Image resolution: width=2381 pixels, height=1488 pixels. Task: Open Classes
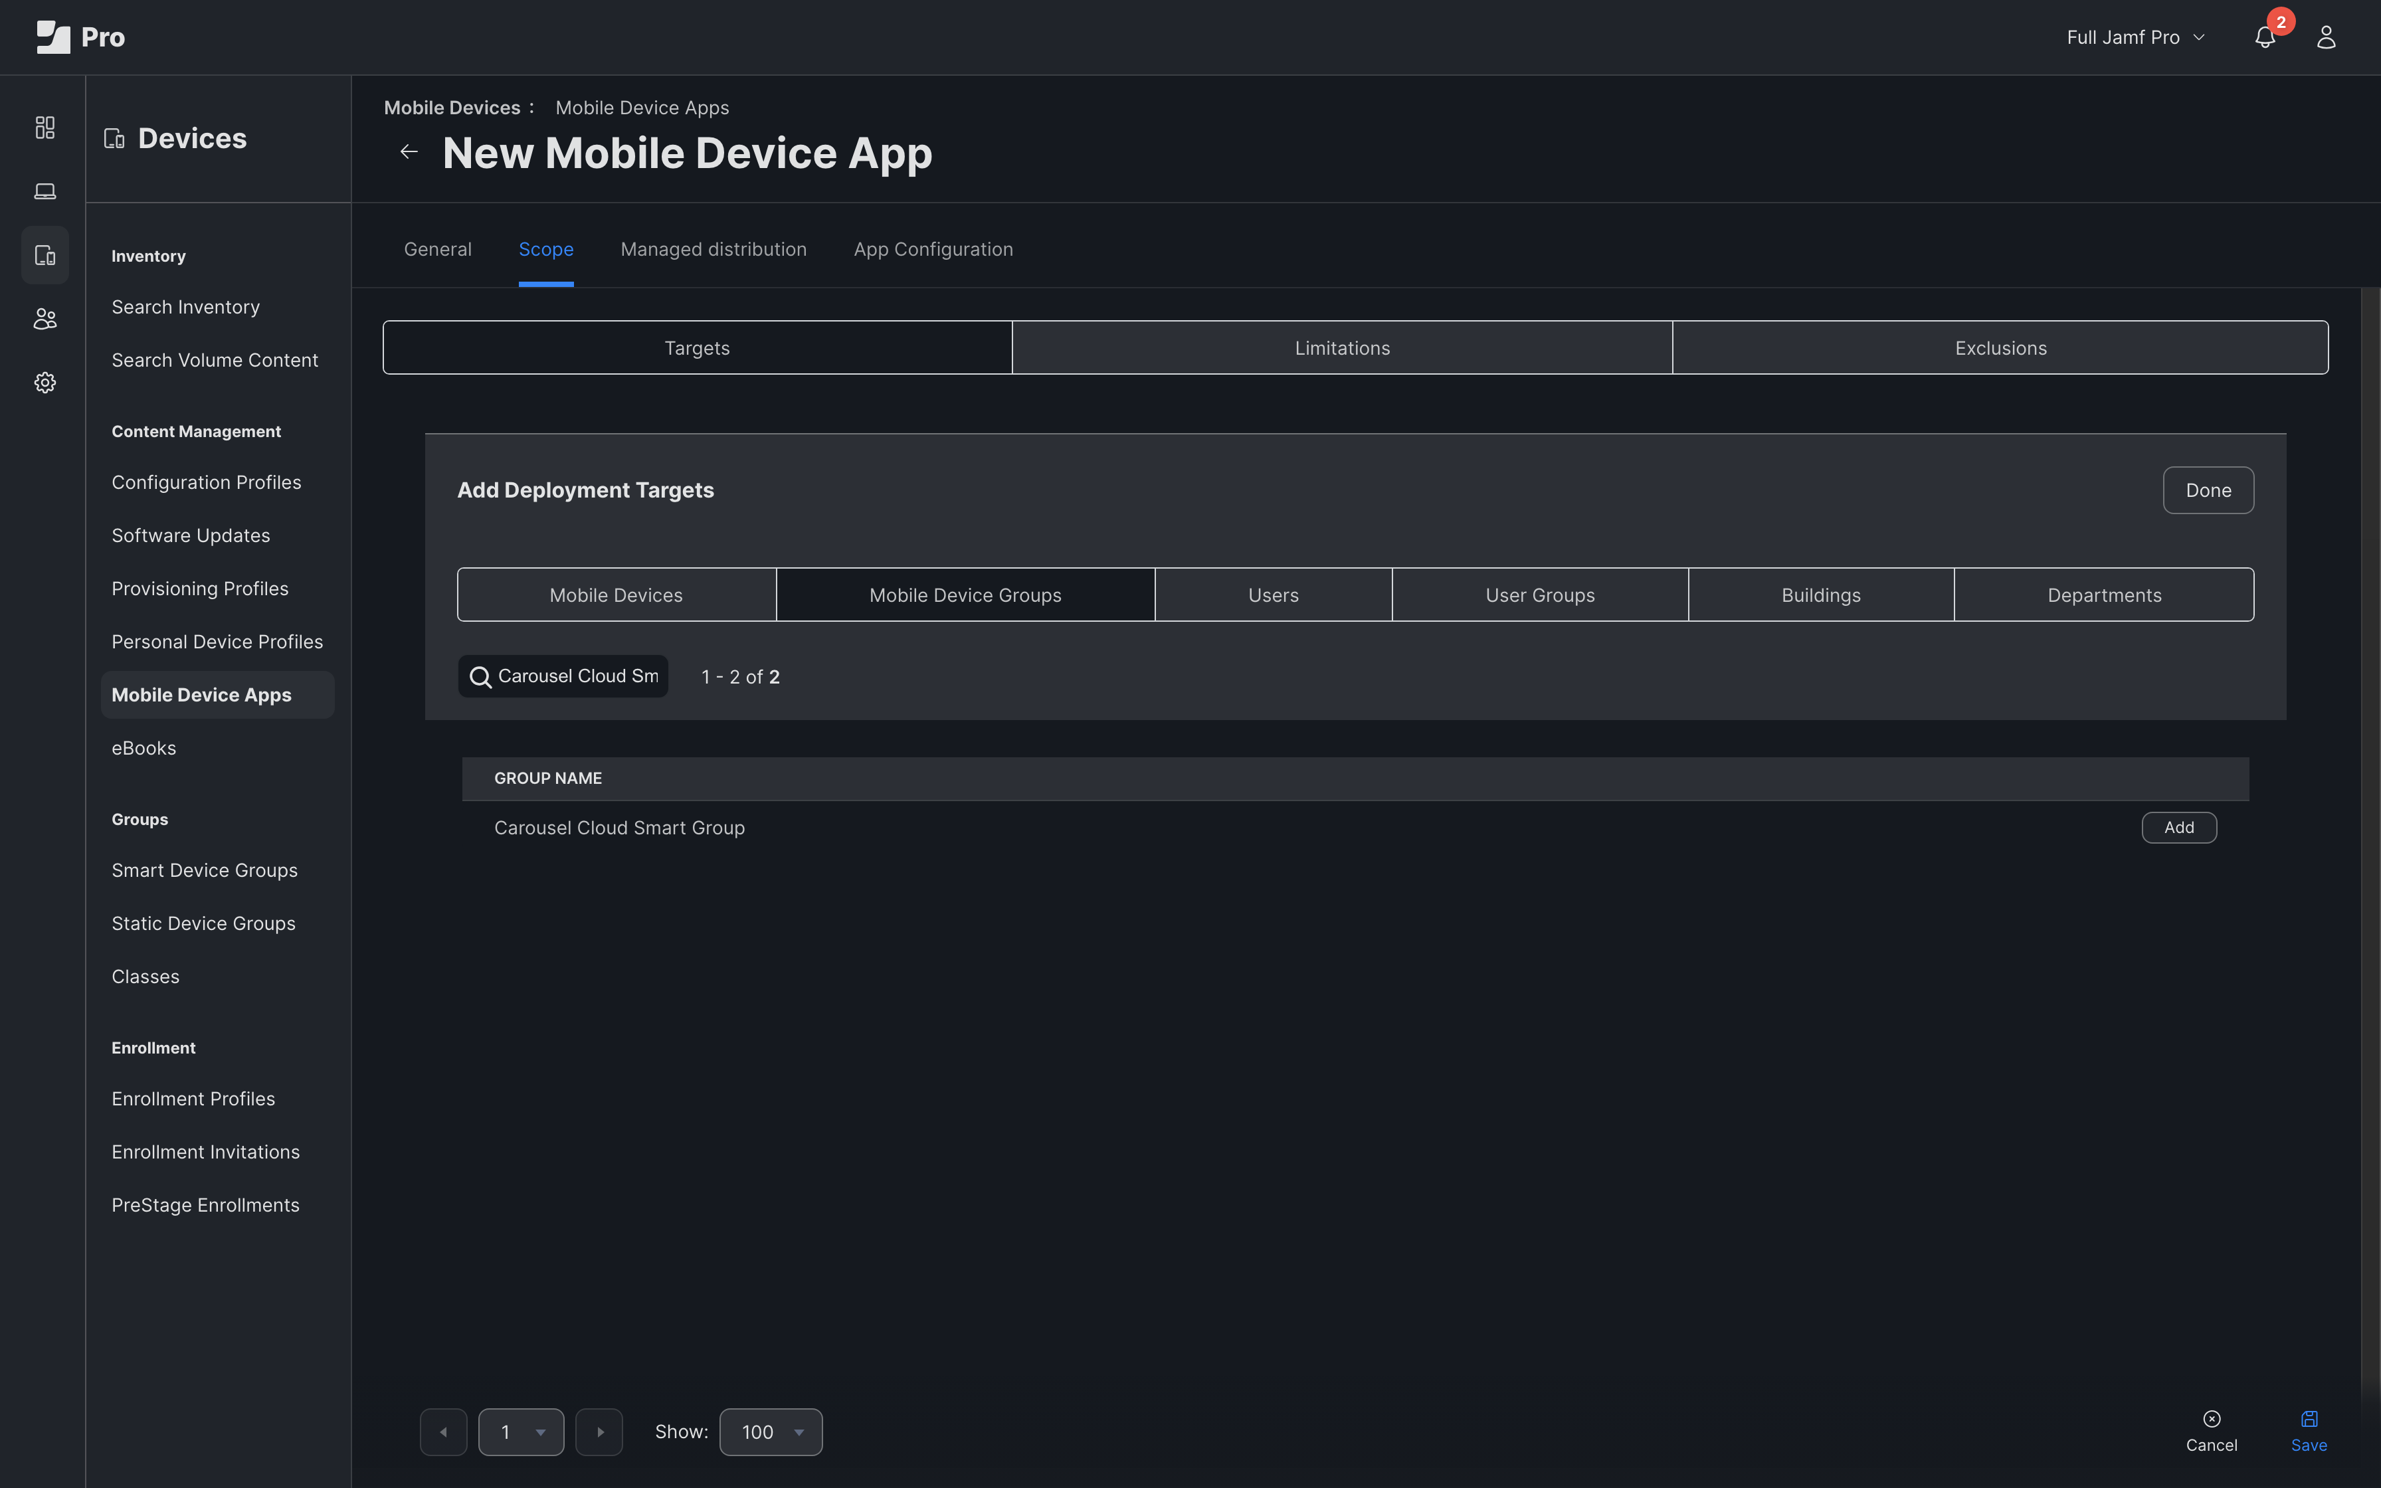(x=145, y=976)
